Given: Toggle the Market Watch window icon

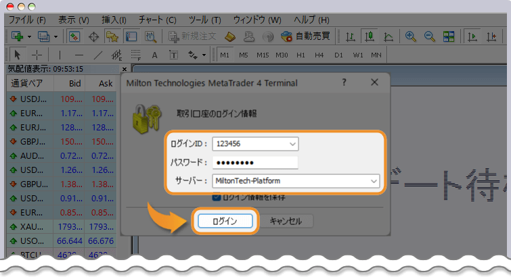Looking at the screenshot, I should click(x=74, y=36).
